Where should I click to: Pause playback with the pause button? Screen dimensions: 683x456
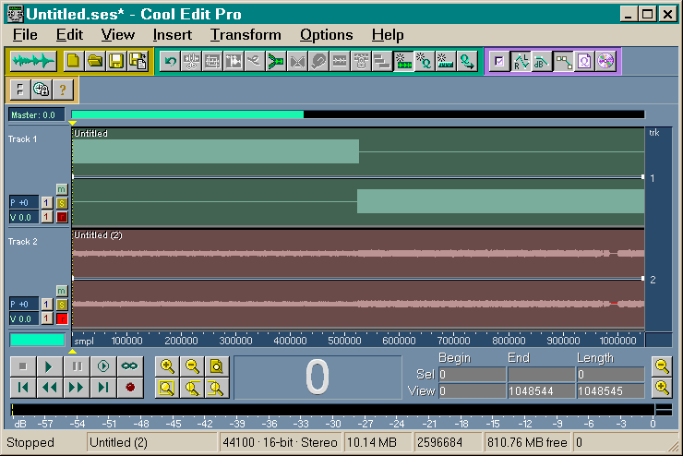pos(77,366)
